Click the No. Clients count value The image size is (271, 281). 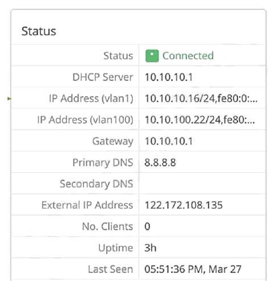click(147, 226)
